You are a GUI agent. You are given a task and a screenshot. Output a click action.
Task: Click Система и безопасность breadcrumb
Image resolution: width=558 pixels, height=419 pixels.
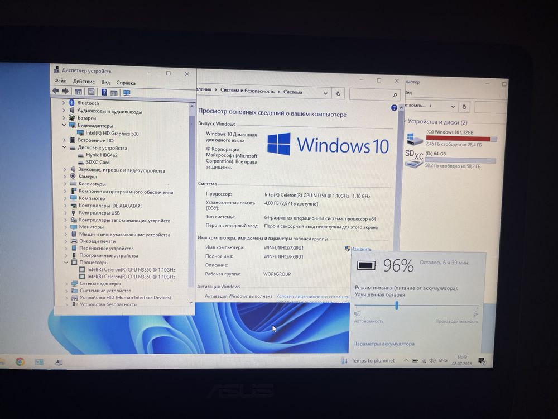pyautogui.click(x=247, y=91)
